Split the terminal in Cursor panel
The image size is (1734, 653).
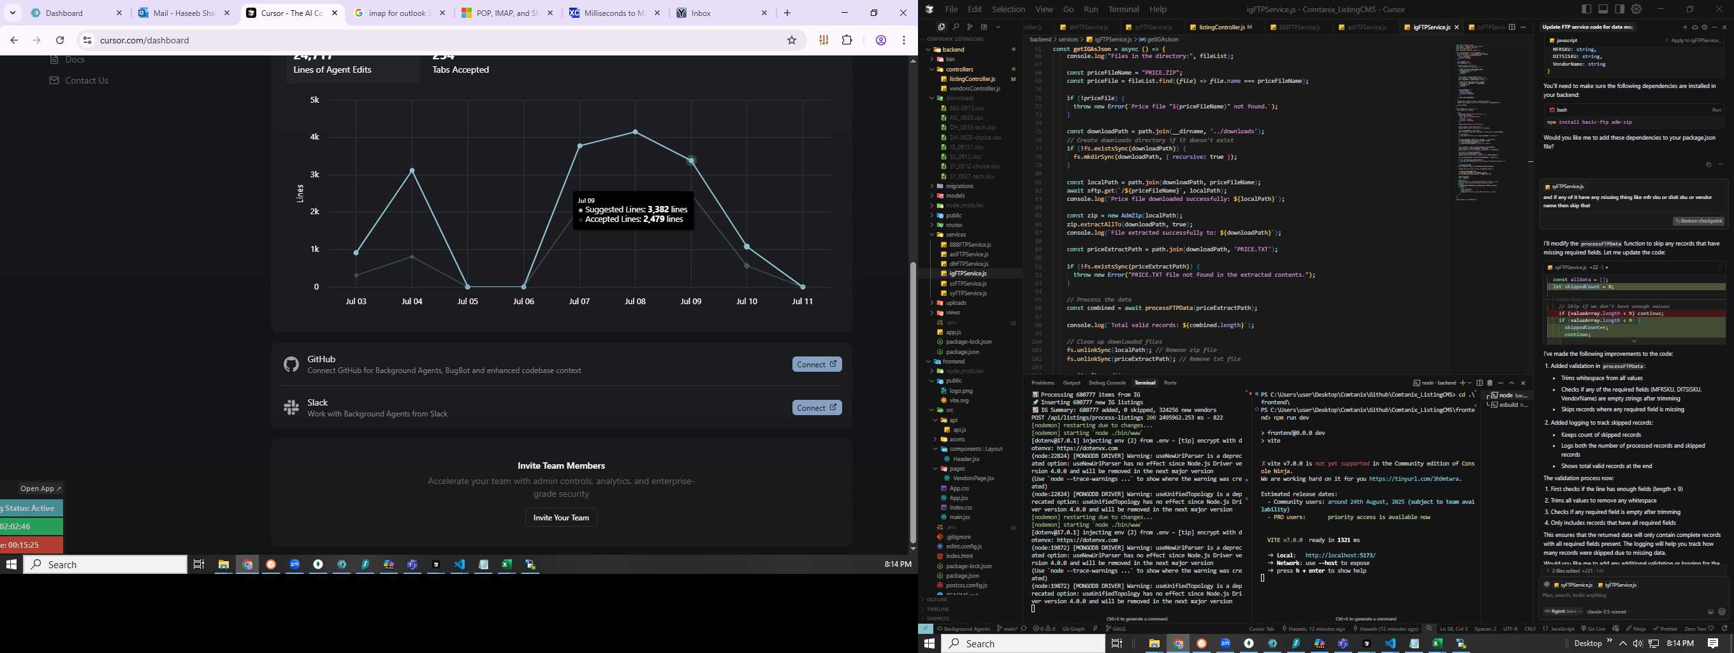pos(1480,383)
